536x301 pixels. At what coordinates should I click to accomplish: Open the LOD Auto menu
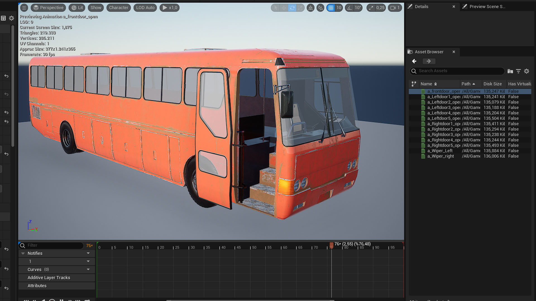pyautogui.click(x=145, y=8)
